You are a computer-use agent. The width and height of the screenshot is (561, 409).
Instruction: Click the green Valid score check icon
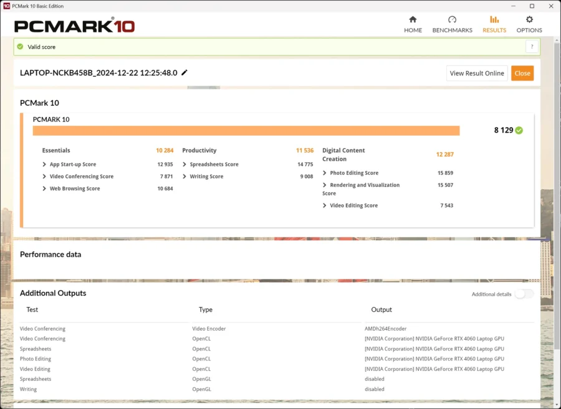21,47
